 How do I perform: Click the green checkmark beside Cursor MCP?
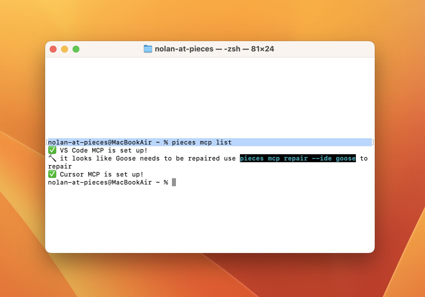coord(52,174)
